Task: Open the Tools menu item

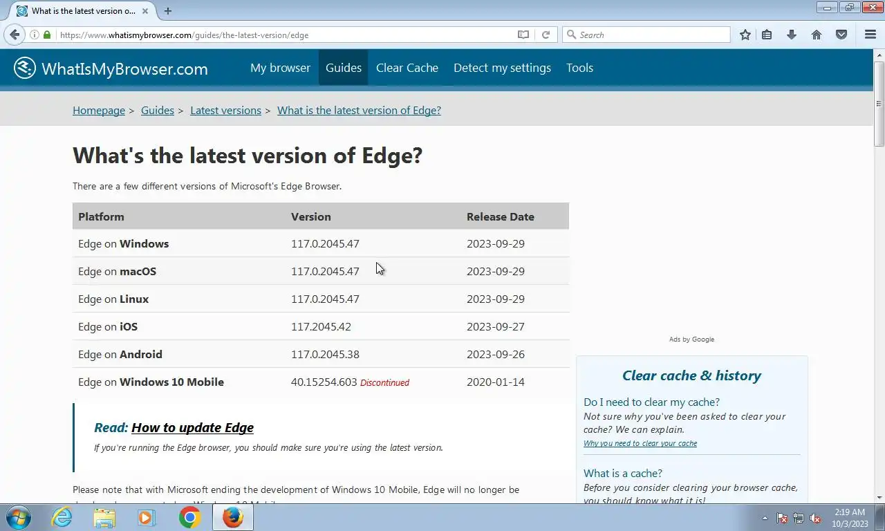Action: (579, 68)
